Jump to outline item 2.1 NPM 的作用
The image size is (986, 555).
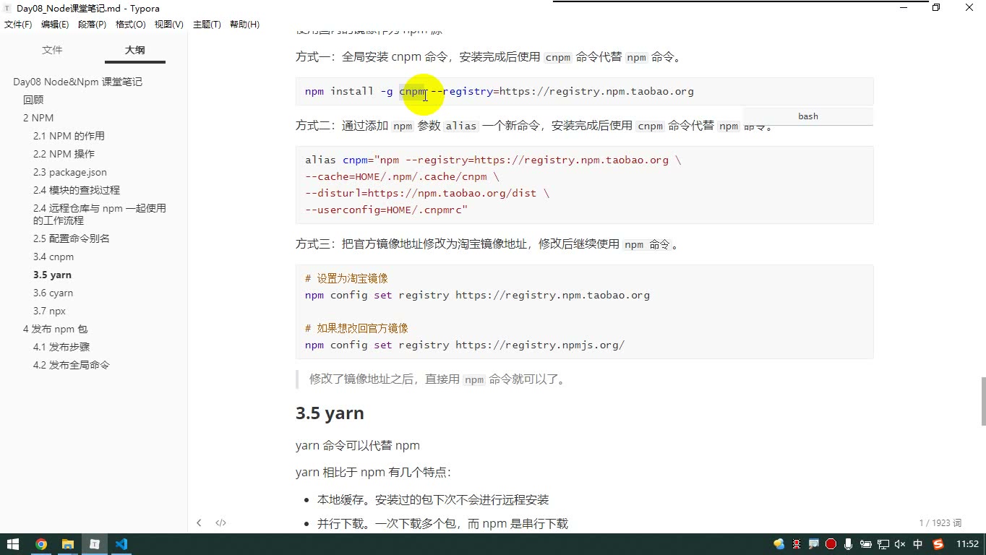[69, 136]
